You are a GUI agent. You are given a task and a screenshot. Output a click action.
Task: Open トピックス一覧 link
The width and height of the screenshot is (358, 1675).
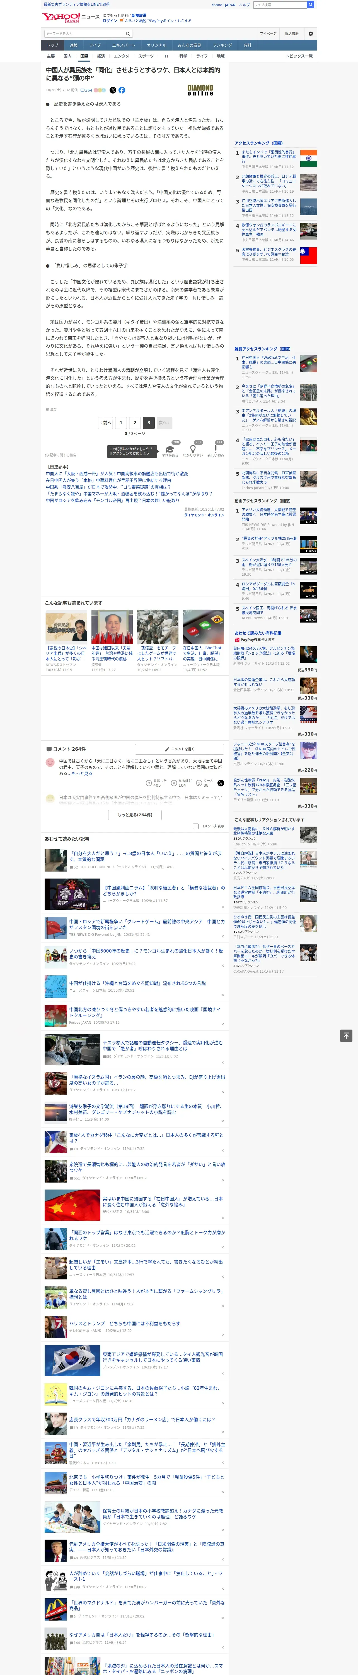pyautogui.click(x=299, y=56)
